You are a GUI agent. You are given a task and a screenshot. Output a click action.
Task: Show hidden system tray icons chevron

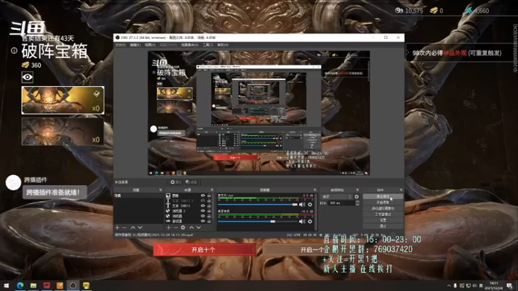(449, 286)
